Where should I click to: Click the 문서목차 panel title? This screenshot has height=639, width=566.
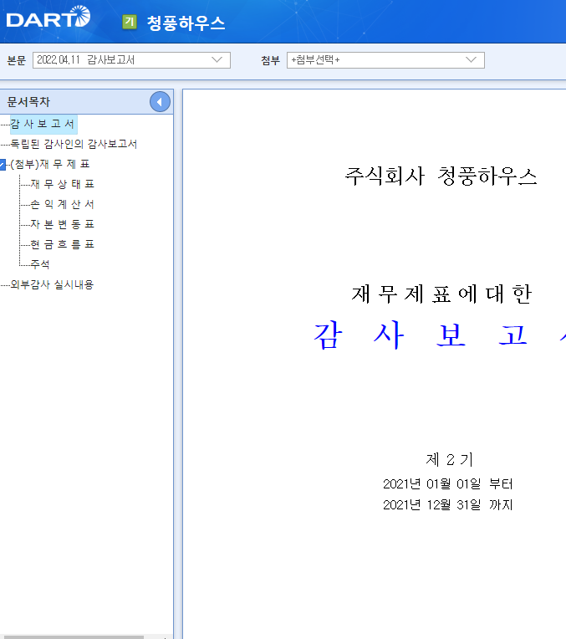(x=28, y=102)
